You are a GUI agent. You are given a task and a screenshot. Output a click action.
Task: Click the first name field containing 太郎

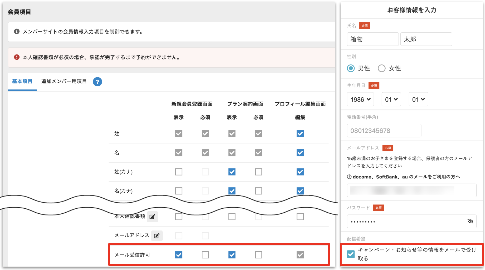click(426, 39)
